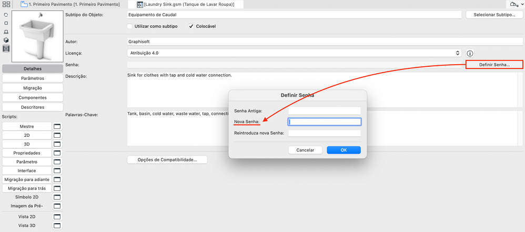The image size is (525, 232).
Task: Click the Descrição text area
Action: pos(325,90)
